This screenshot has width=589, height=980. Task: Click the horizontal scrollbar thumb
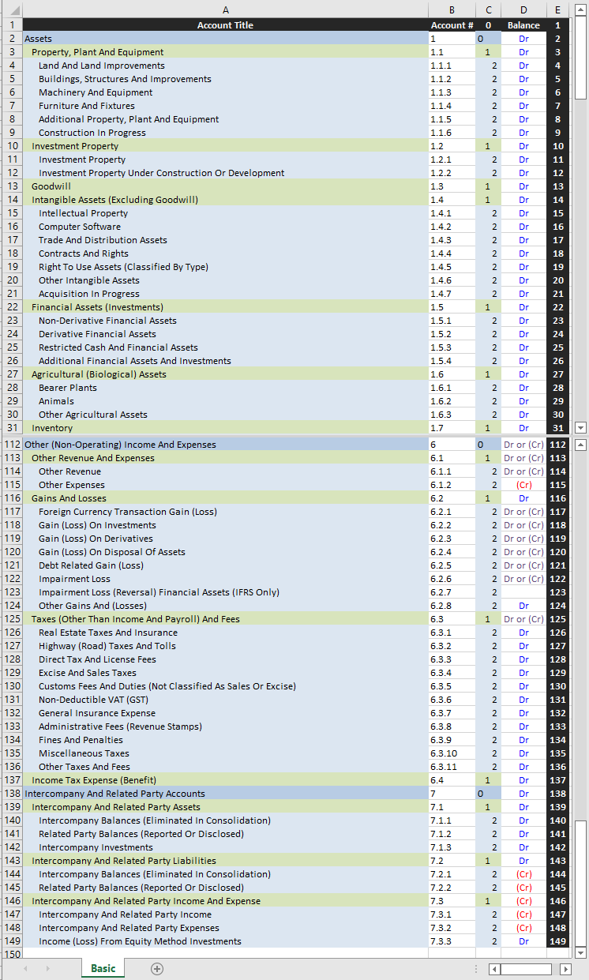click(526, 969)
